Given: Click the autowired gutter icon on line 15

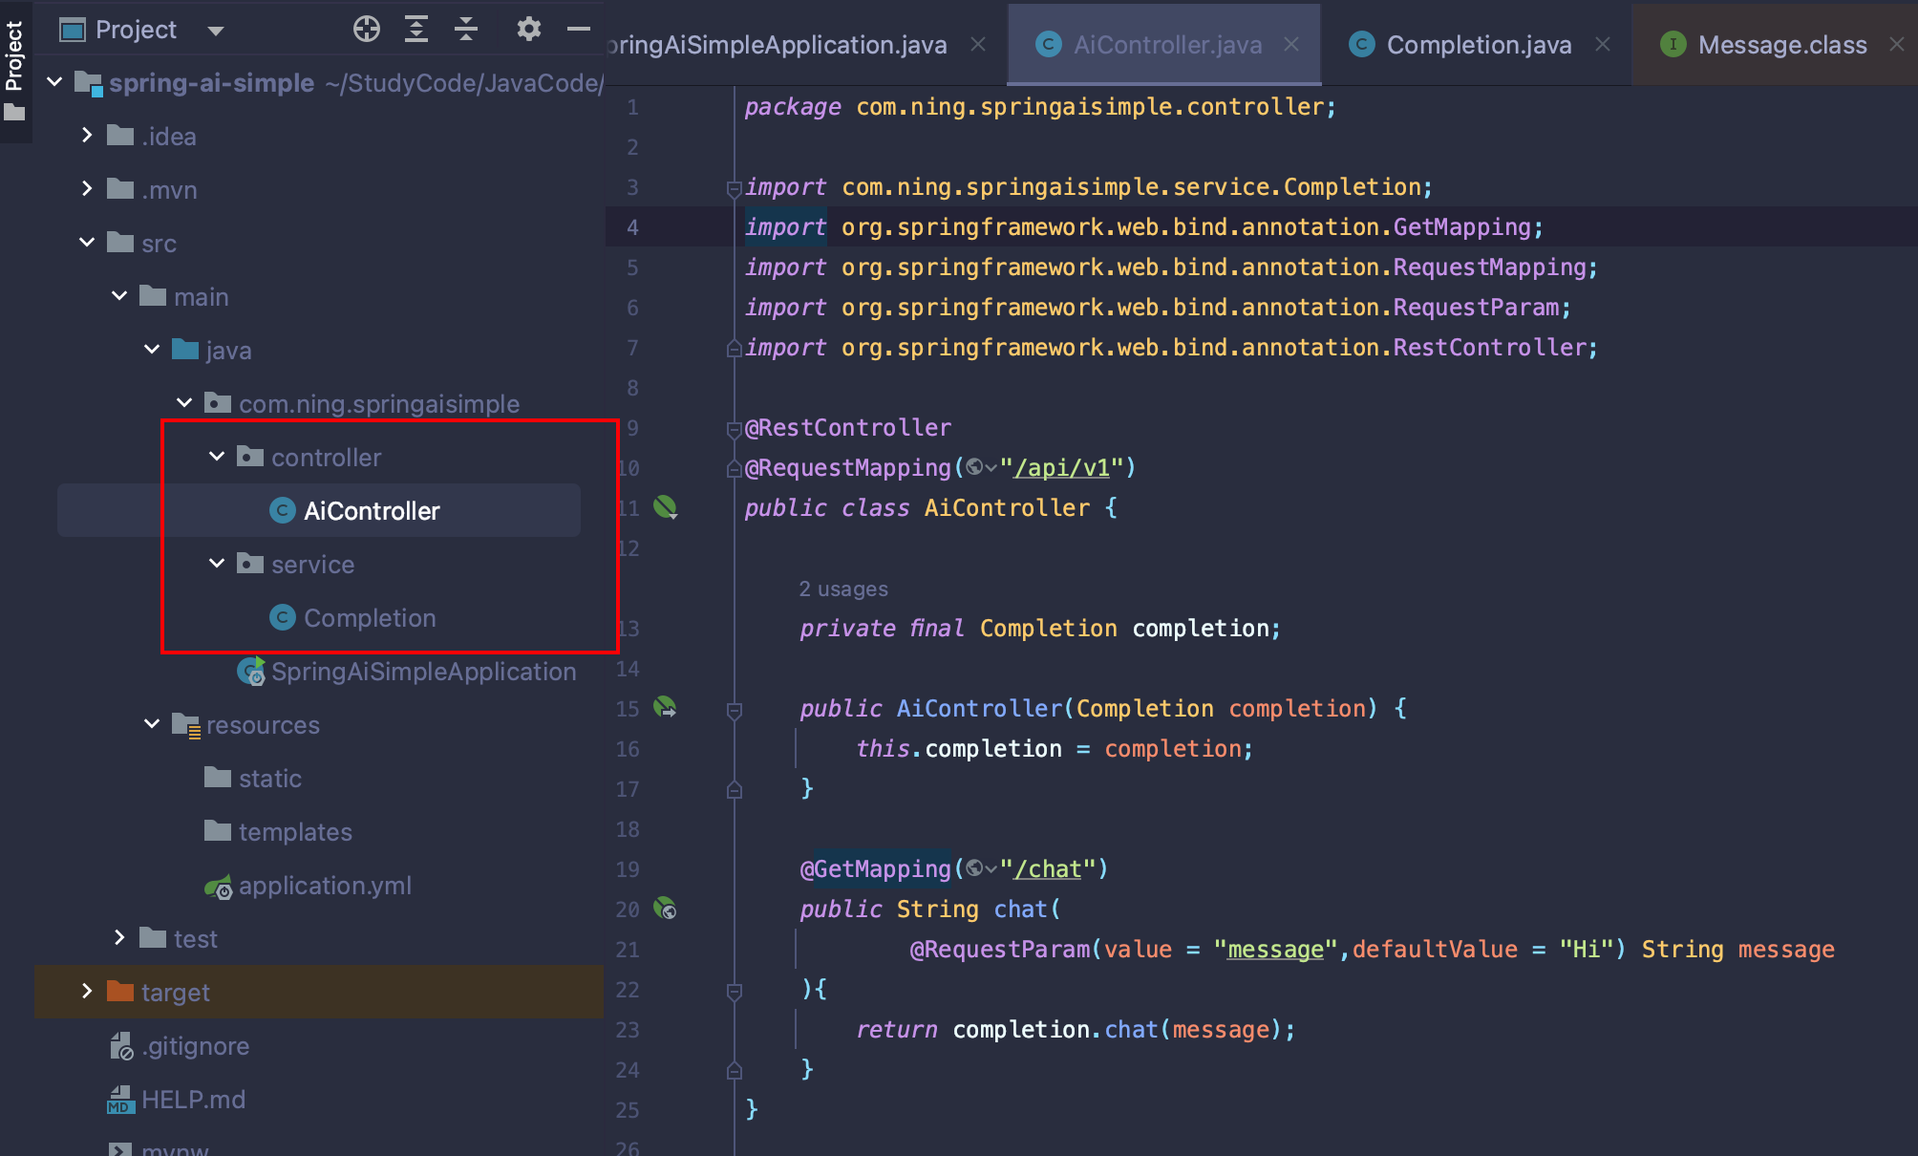Looking at the screenshot, I should coord(665,708).
